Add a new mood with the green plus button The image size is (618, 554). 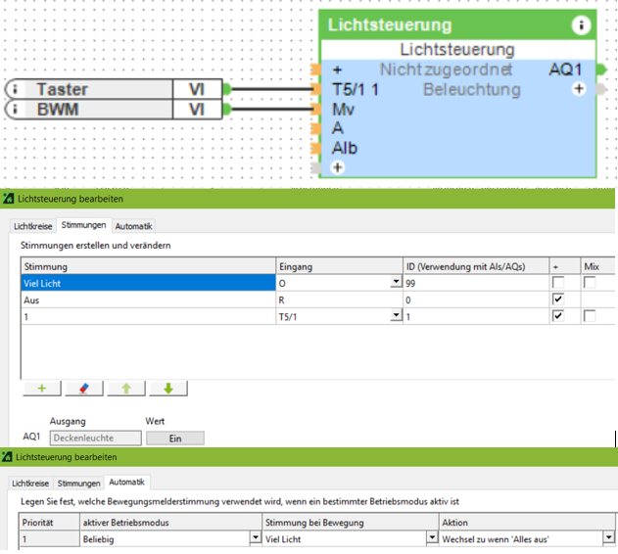41,389
